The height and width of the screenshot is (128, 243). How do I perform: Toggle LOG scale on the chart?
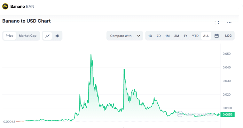[228, 36]
